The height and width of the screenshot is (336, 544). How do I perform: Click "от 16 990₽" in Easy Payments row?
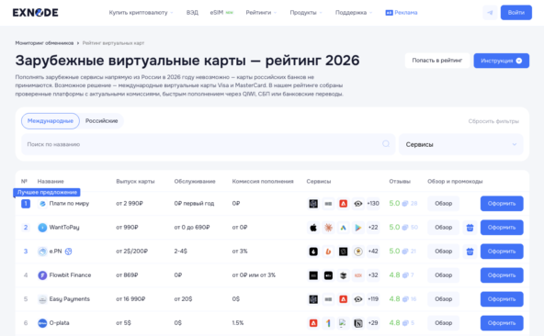[130, 299]
